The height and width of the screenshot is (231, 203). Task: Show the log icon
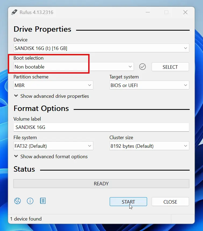[43, 201]
